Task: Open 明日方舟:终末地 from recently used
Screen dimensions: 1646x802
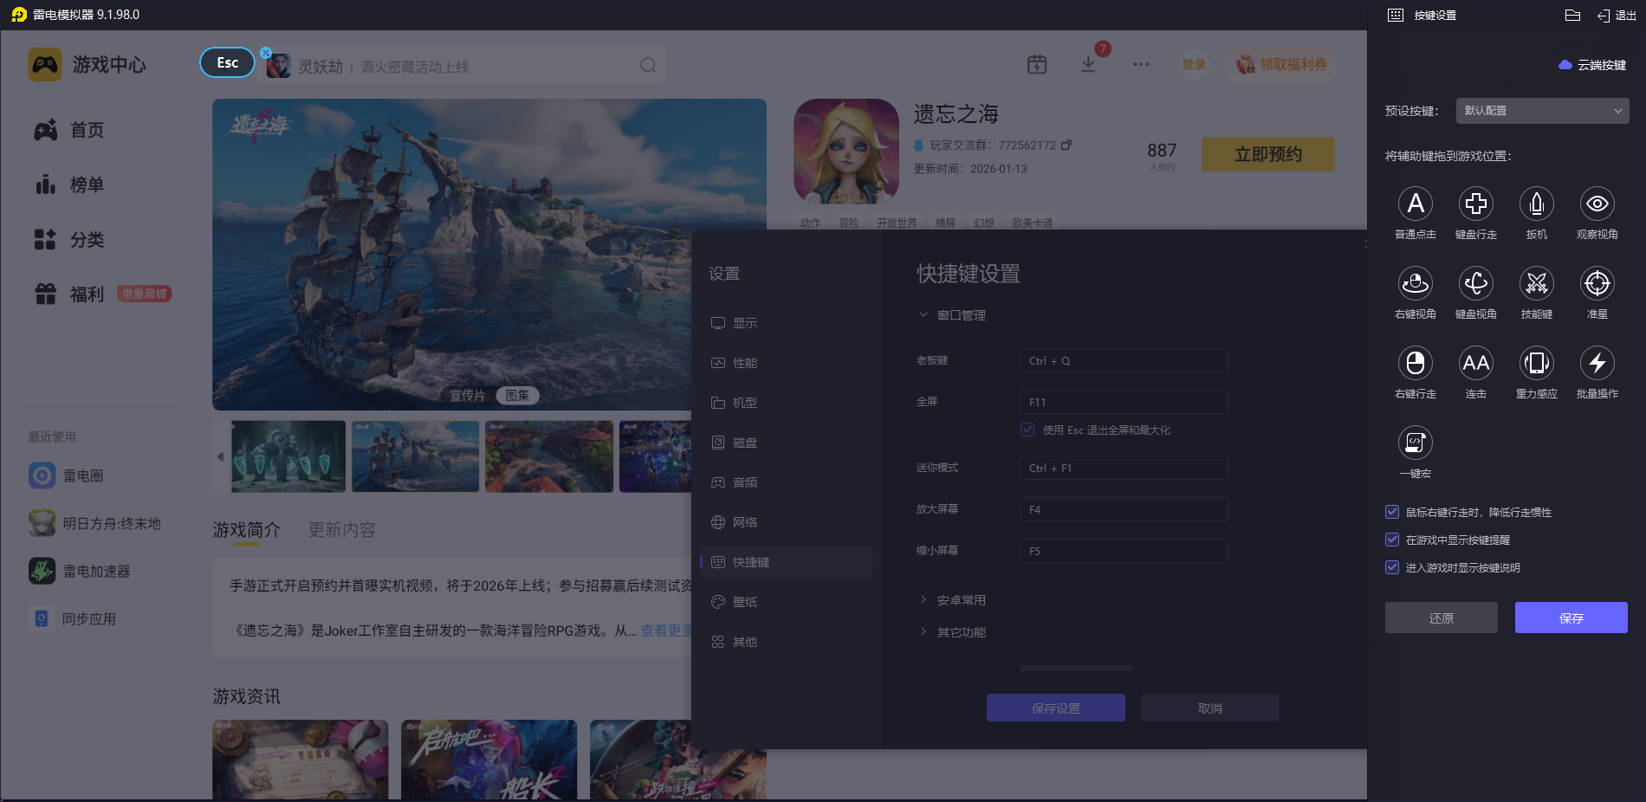Action: 94,523
